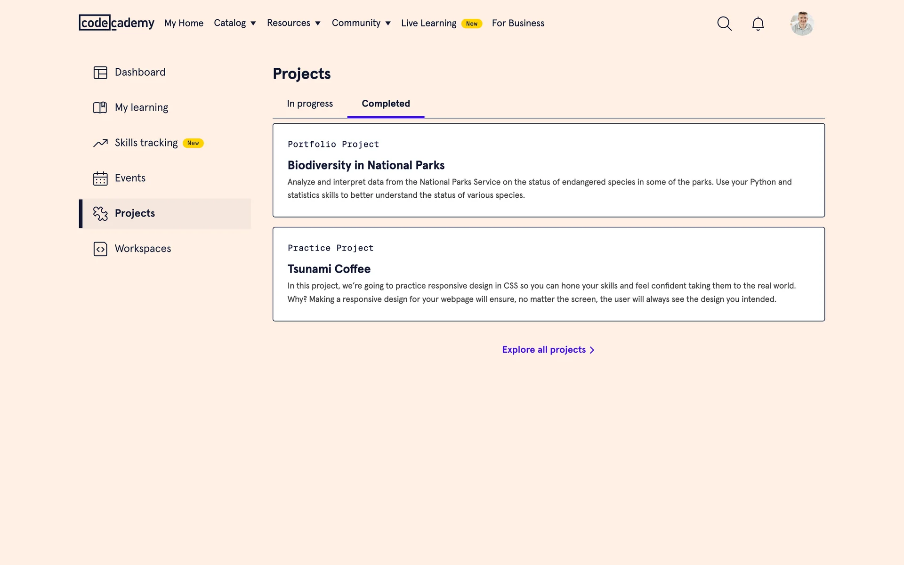Click the My learning book icon
The image size is (904, 565).
[100, 108]
